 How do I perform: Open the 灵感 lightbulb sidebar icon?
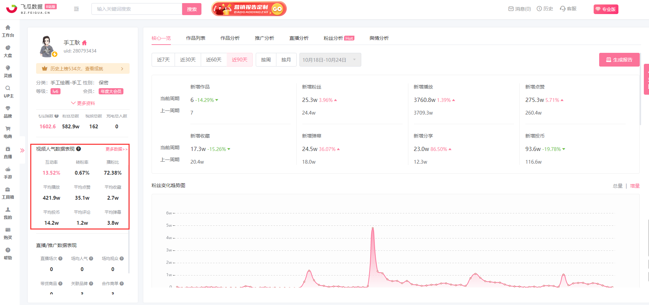[x=8, y=68]
